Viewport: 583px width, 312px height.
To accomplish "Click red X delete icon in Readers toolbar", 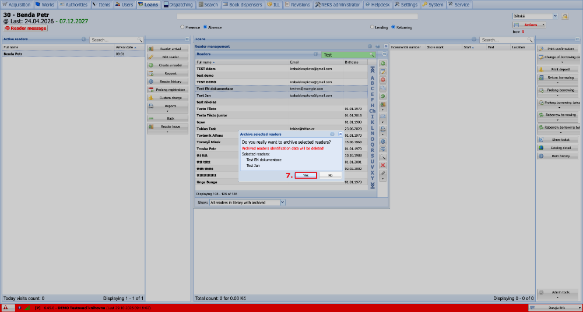I will click(x=382, y=165).
